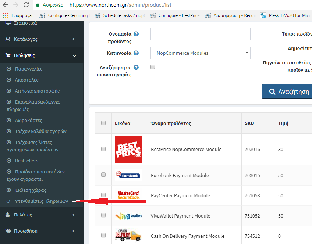Open Αποστολές in the sidebar
Viewport: 312px width, 244px height.
coord(26,80)
